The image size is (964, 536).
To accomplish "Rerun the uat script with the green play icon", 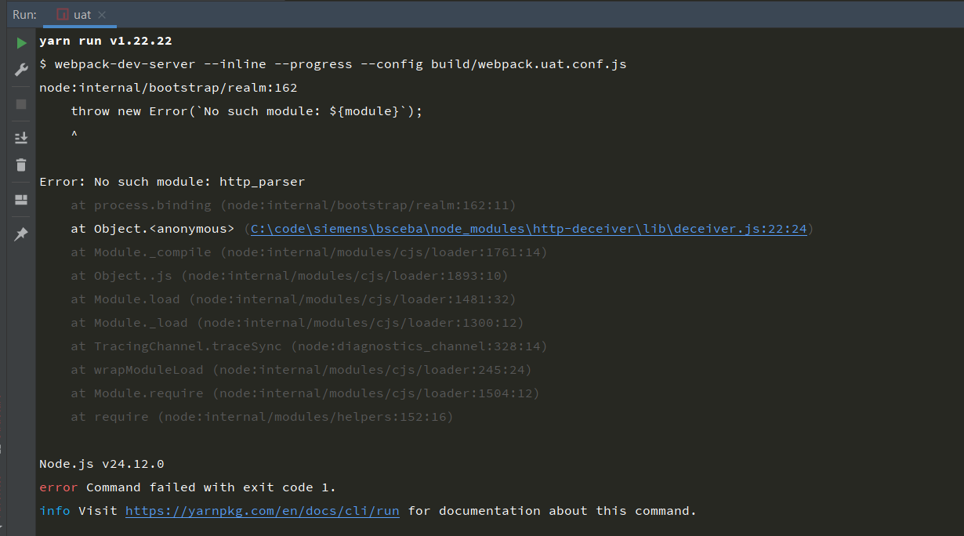I will click(x=21, y=43).
